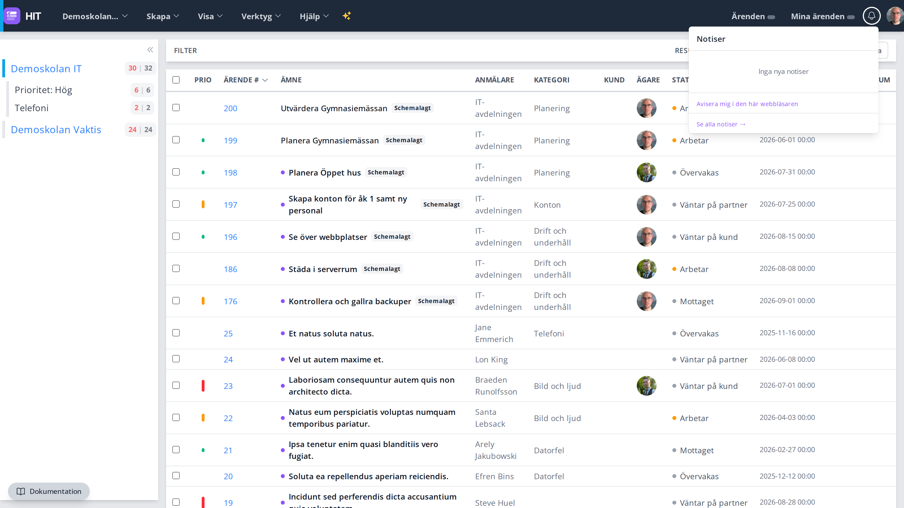The height and width of the screenshot is (508, 904).
Task: Open the Hjälp dropdown menu
Action: tap(314, 16)
